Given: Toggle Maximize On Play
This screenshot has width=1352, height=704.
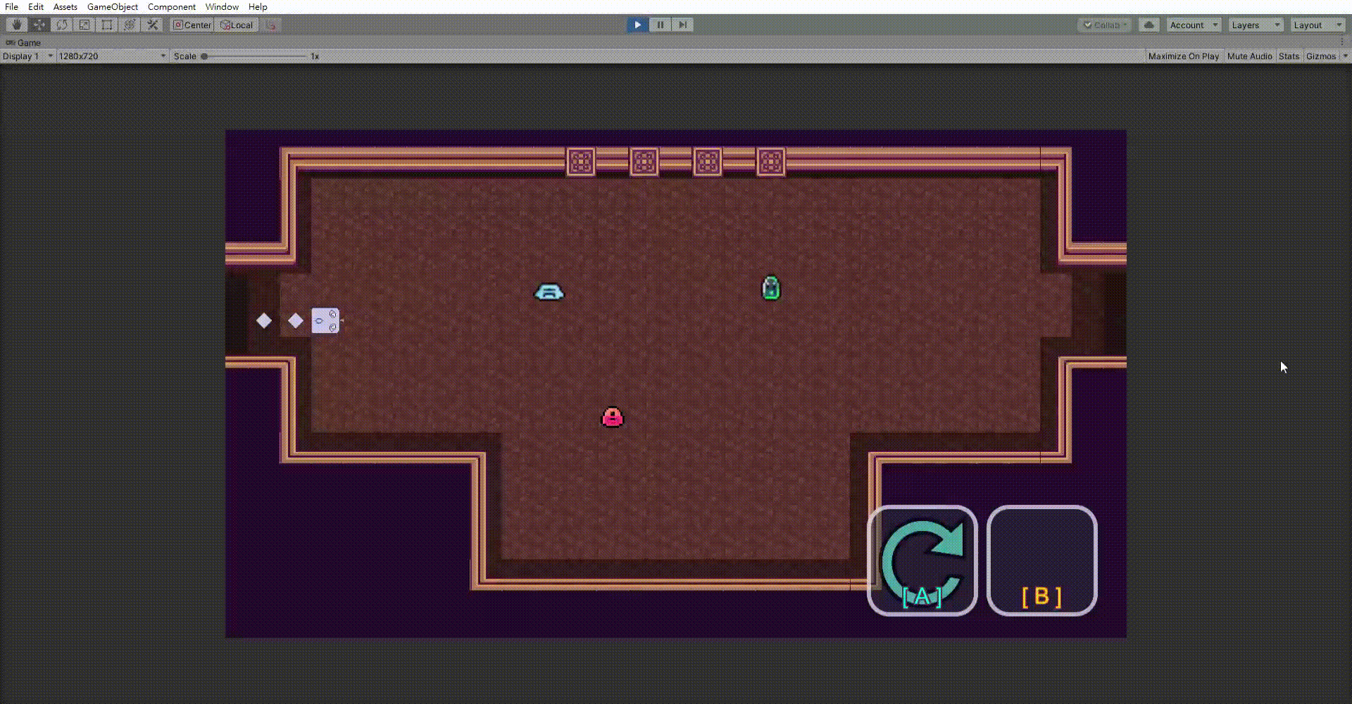Looking at the screenshot, I should pyautogui.click(x=1183, y=56).
